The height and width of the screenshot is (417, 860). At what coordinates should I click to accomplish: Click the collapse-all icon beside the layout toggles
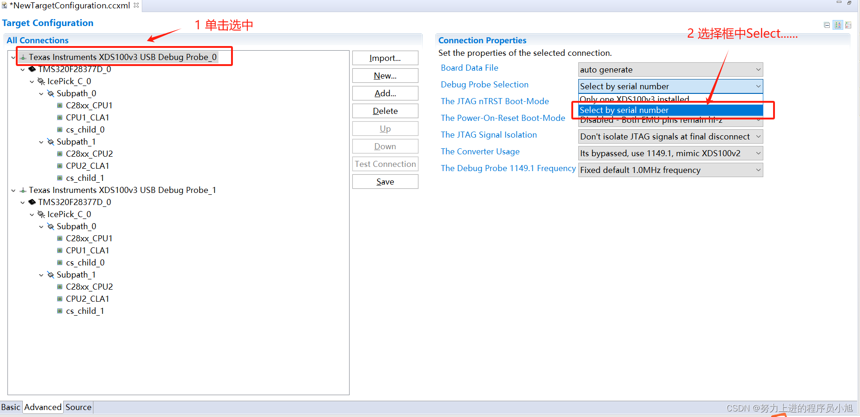pos(827,25)
